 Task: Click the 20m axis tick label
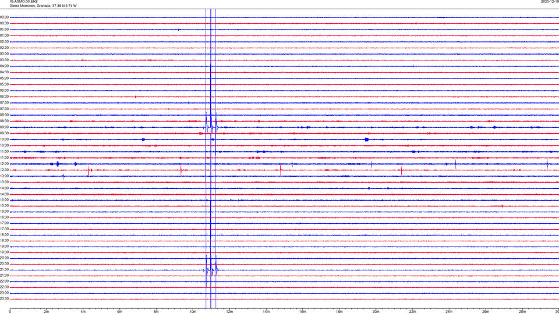pyautogui.click(x=376, y=312)
